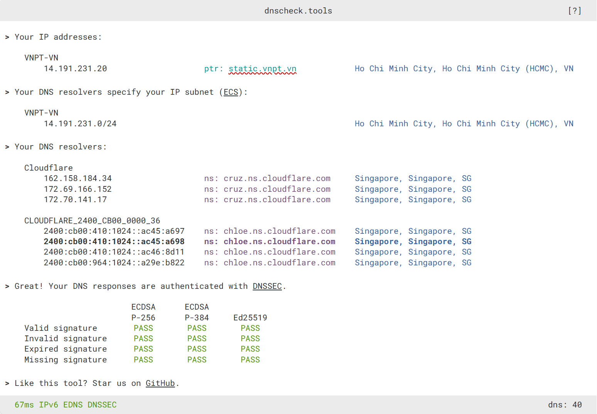Click the Ho Chi Minh City location under IP addresses
This screenshot has height=414, width=597.
[464, 69]
